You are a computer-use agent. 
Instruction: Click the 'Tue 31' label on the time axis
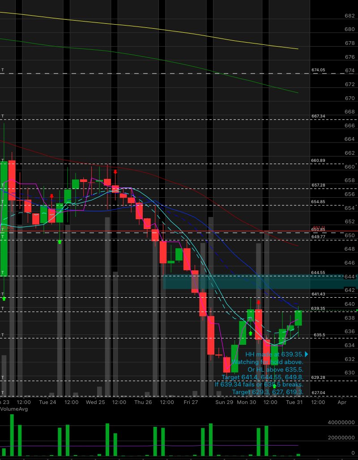coord(294,403)
